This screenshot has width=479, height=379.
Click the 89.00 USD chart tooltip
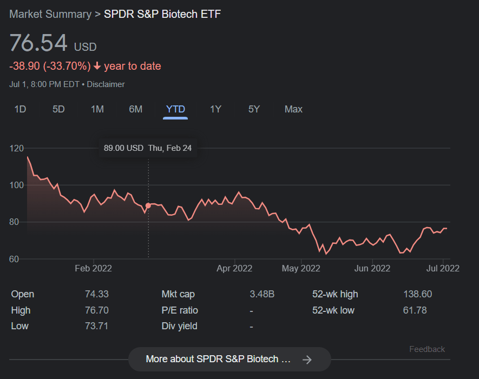point(148,148)
